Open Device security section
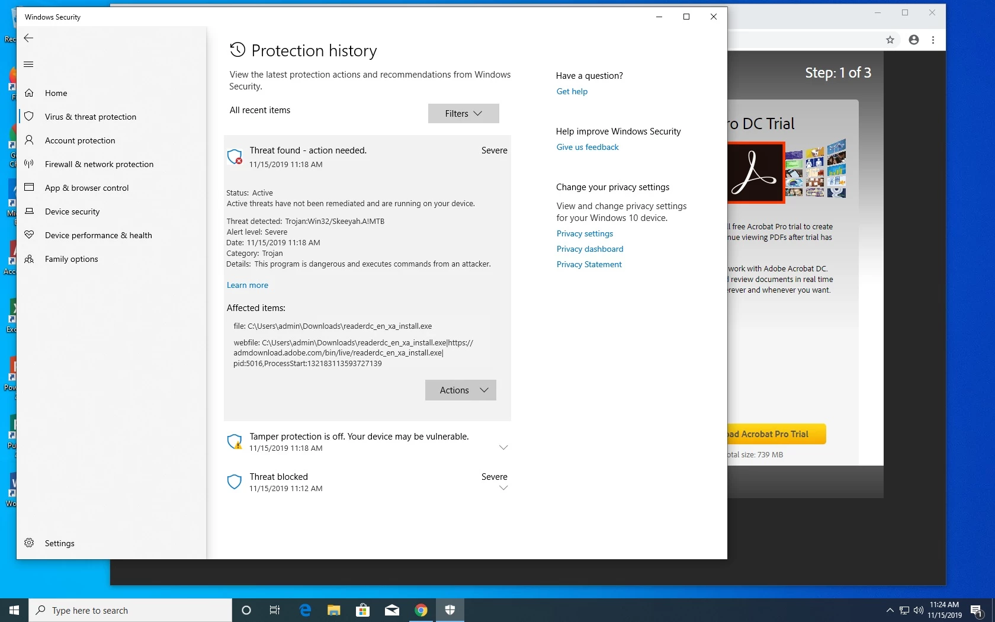Image resolution: width=995 pixels, height=622 pixels. [72, 211]
